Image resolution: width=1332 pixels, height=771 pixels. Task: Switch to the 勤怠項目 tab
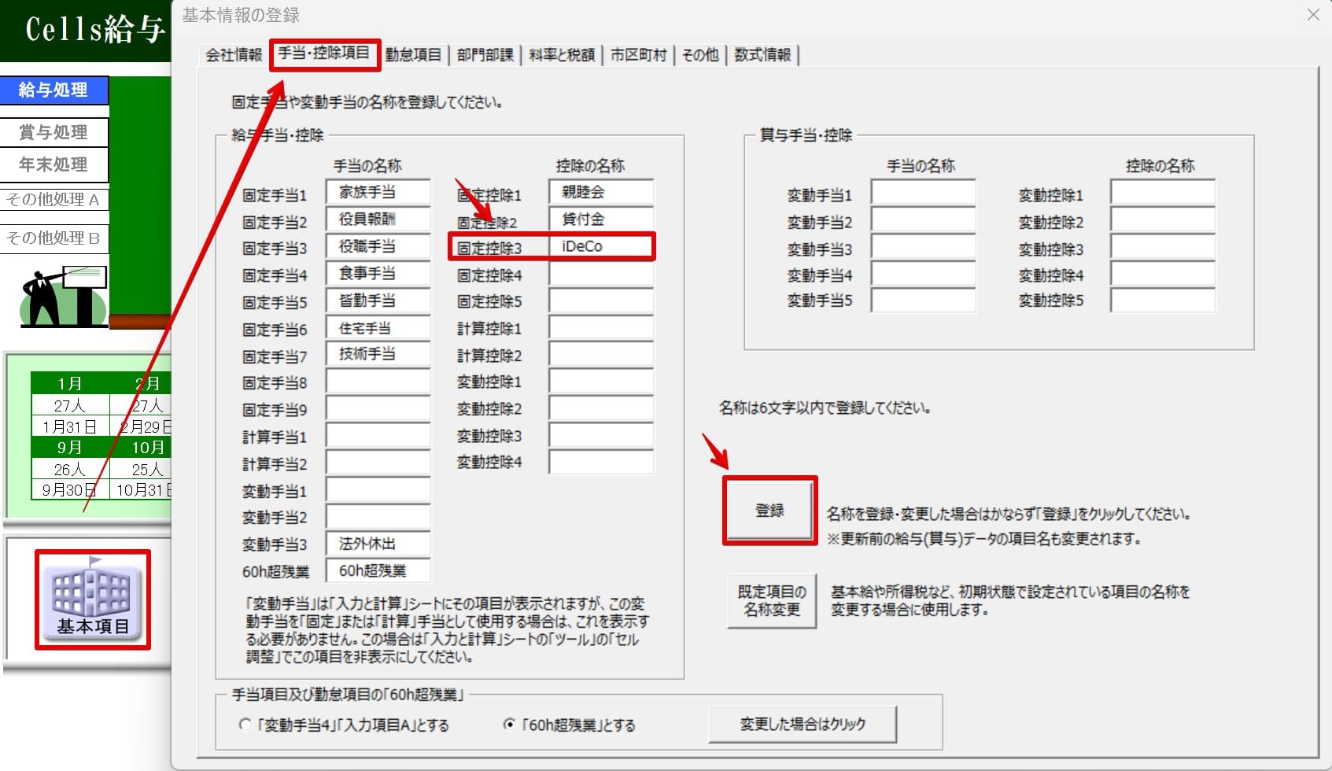(413, 55)
